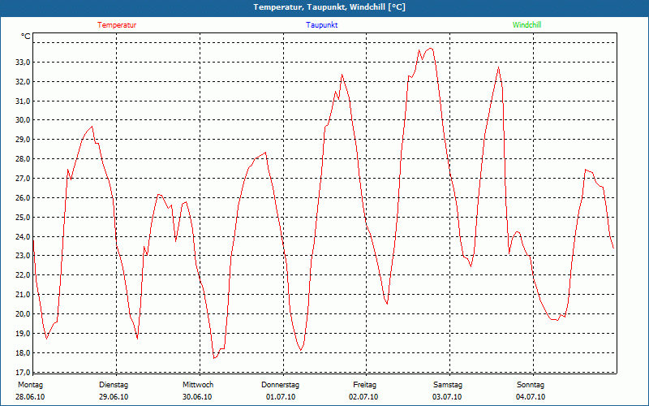
Task: Click the 24,0 y-axis value
Action: click(x=23, y=237)
